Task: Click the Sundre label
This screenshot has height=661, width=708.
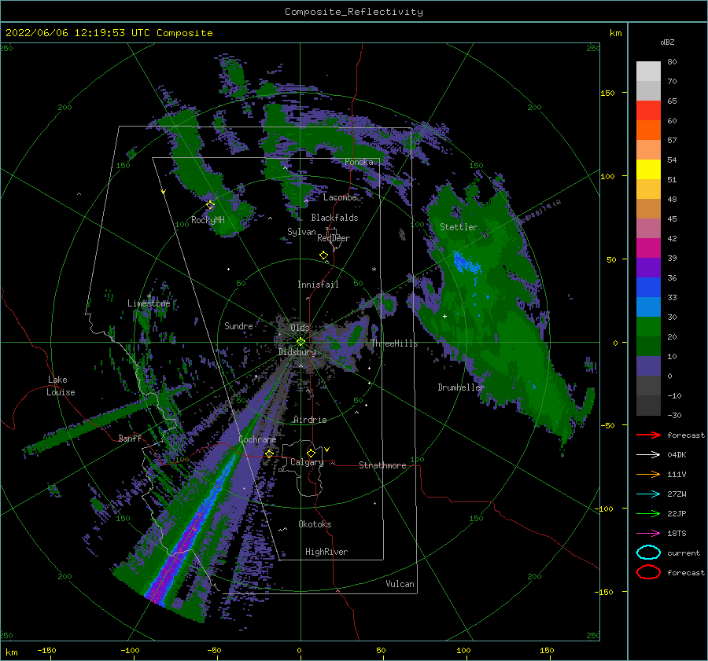Action: 238,325
